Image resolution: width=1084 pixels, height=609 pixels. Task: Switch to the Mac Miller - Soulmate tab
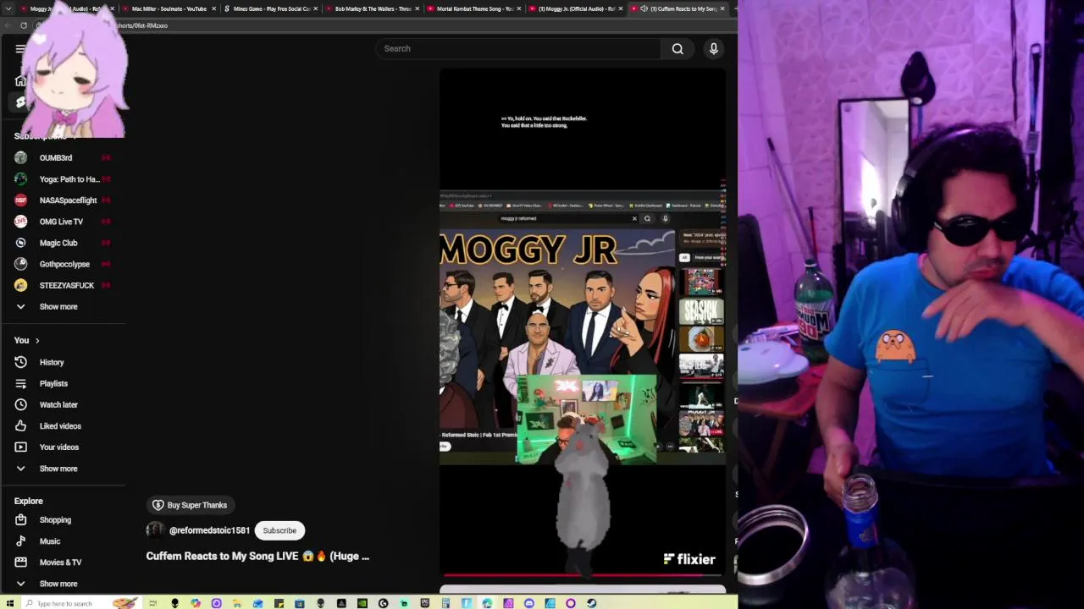169,8
